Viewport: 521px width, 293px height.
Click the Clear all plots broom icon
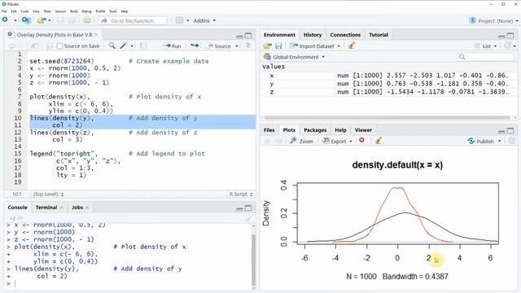coord(378,141)
